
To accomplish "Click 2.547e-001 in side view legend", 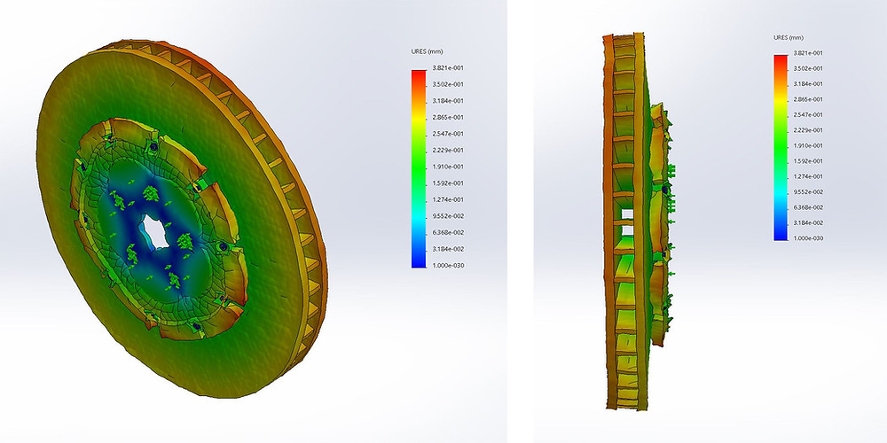I will (x=809, y=114).
